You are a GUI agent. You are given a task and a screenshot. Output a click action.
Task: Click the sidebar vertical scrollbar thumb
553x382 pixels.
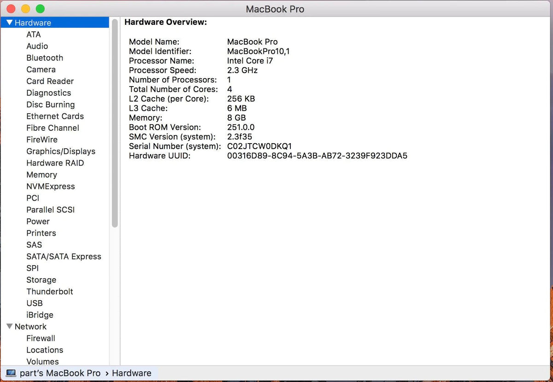pyautogui.click(x=115, y=123)
